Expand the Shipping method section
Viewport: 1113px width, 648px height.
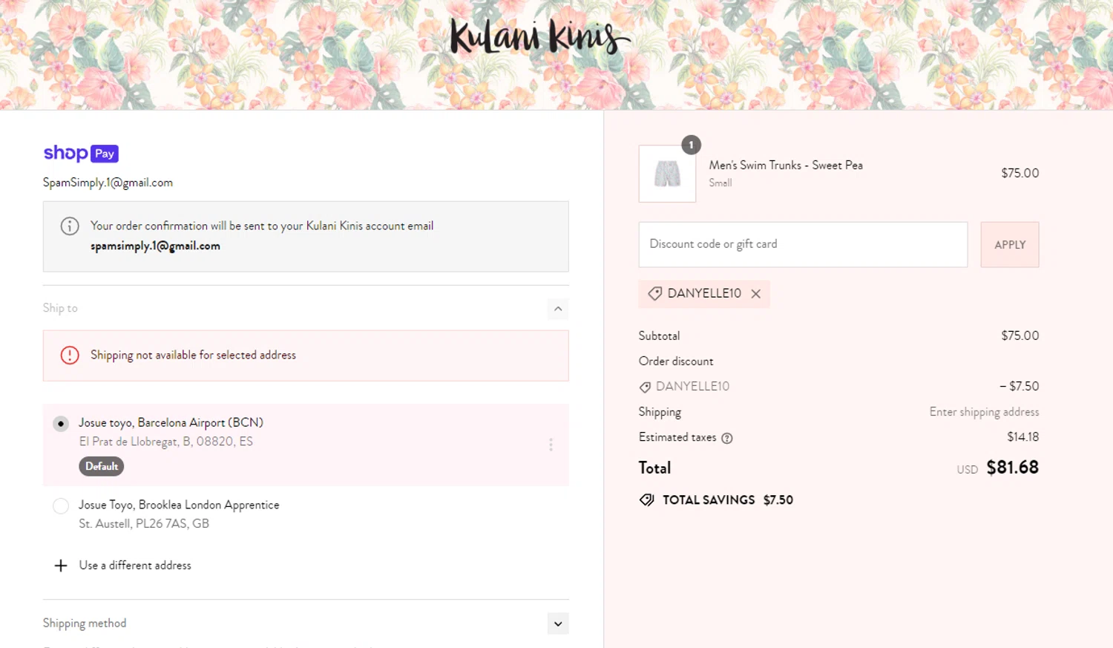point(558,624)
